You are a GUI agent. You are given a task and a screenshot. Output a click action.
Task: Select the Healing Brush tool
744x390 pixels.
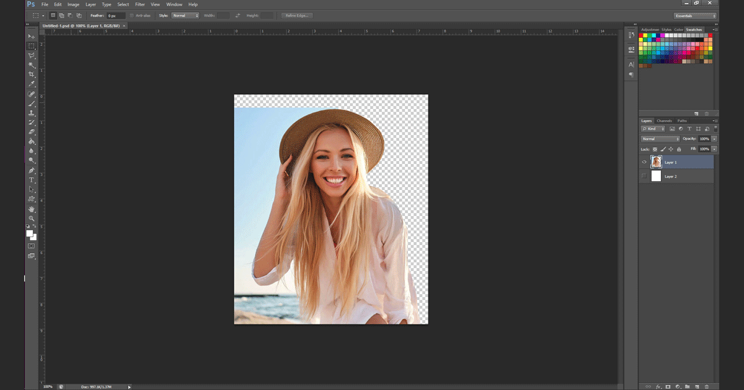point(32,95)
